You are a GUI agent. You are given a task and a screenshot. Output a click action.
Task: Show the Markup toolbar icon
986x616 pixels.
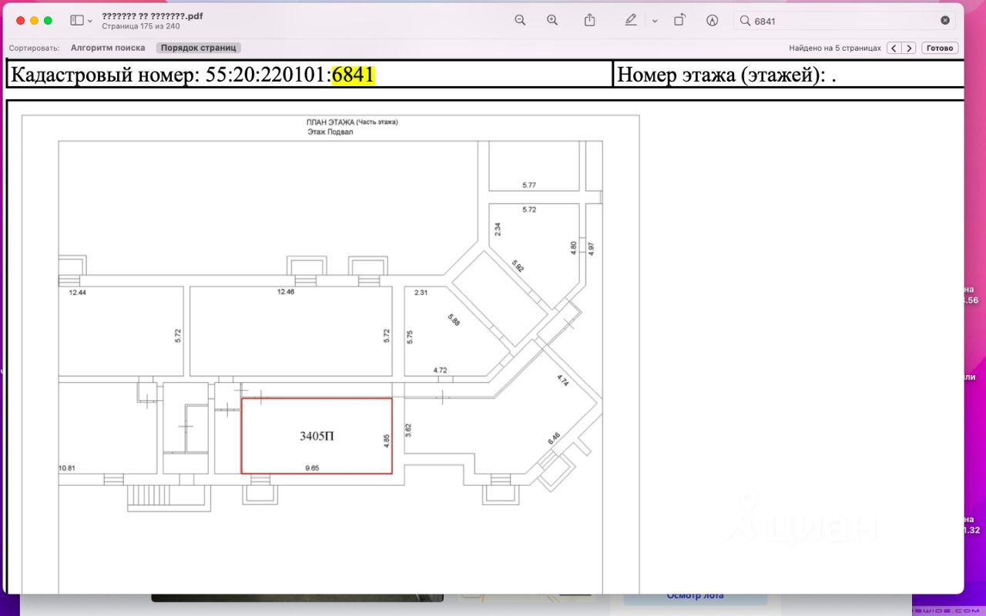pyautogui.click(x=713, y=21)
